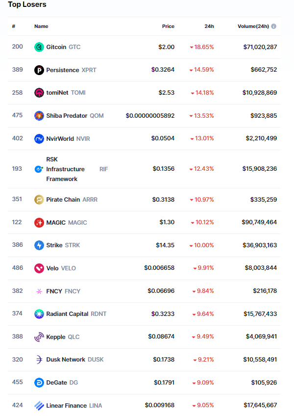This screenshot has width=294, height=416.
Task: Open the Dusk Network coin link
Action: [66, 360]
